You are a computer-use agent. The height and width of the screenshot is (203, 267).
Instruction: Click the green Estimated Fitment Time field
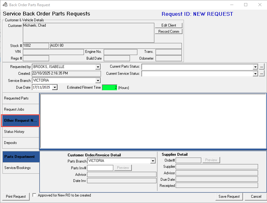click(109, 87)
